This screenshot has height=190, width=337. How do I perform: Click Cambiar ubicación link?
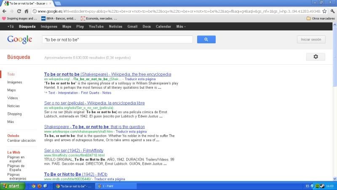(x=21, y=141)
